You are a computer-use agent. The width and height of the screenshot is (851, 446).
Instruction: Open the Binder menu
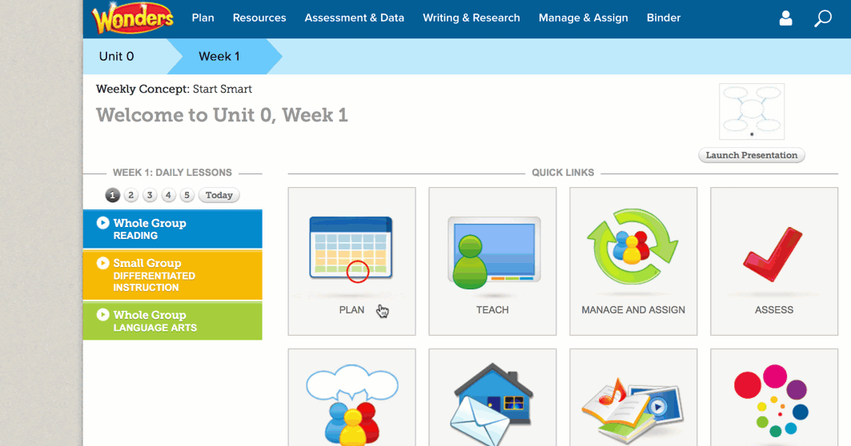tap(663, 18)
